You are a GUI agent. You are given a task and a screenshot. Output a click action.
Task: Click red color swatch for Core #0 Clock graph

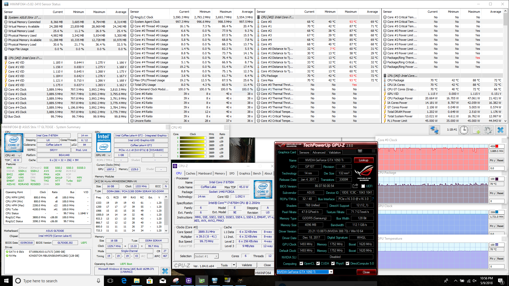(x=497, y=146)
